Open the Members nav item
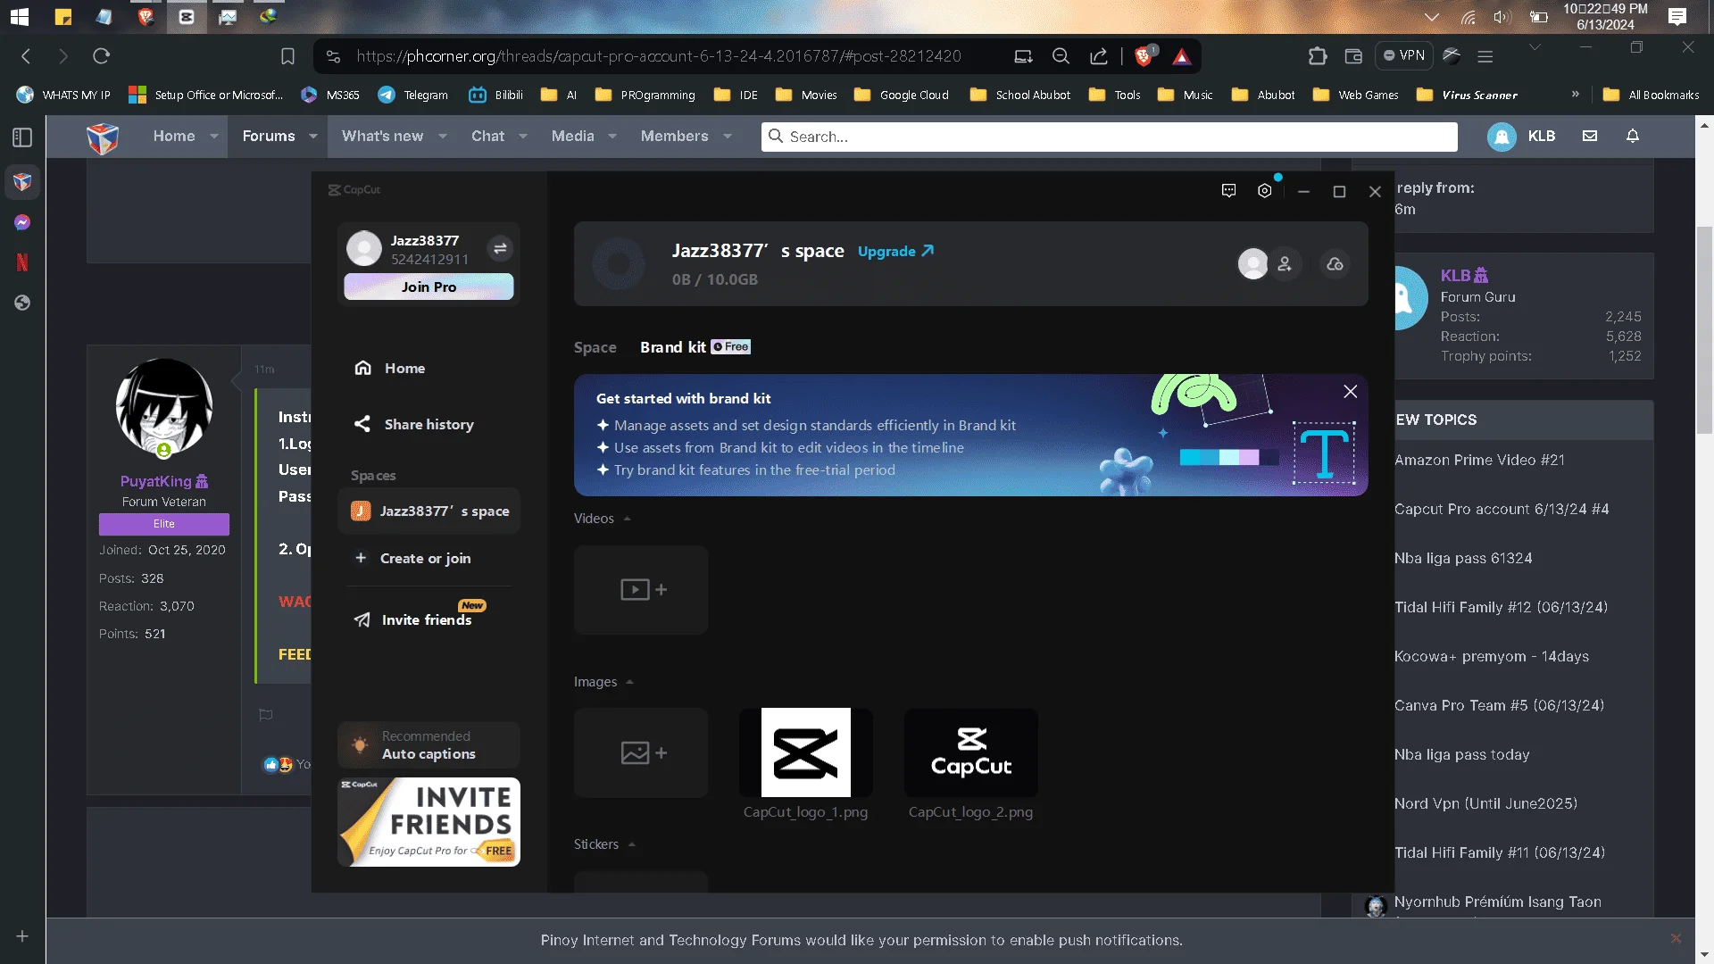 675,137
